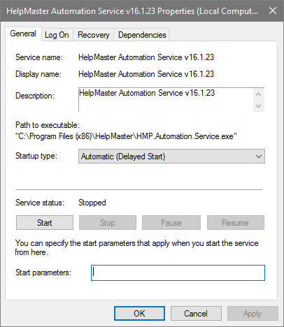Click the dialog title bar text
The width and height of the screenshot is (284, 327).
pyautogui.click(x=132, y=11)
